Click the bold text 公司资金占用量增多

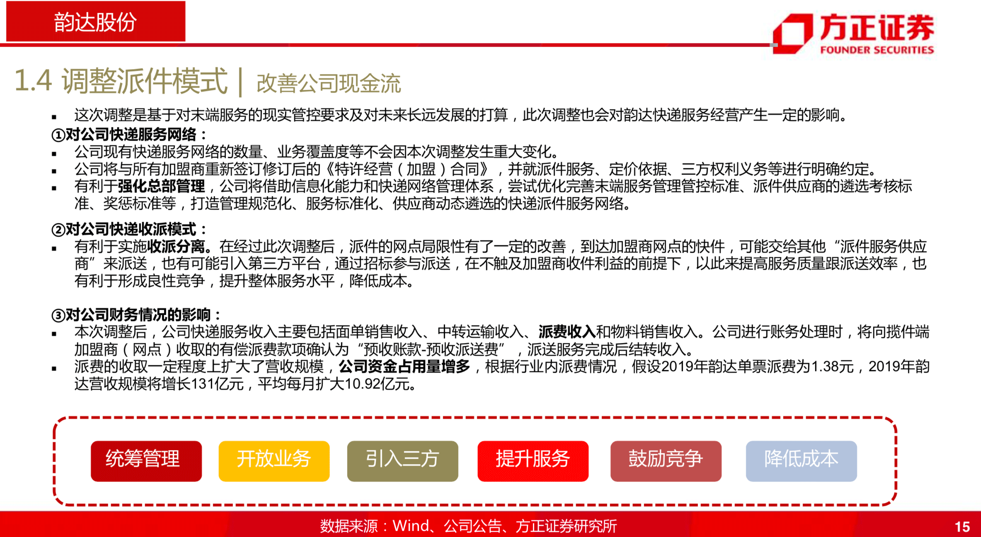404,366
